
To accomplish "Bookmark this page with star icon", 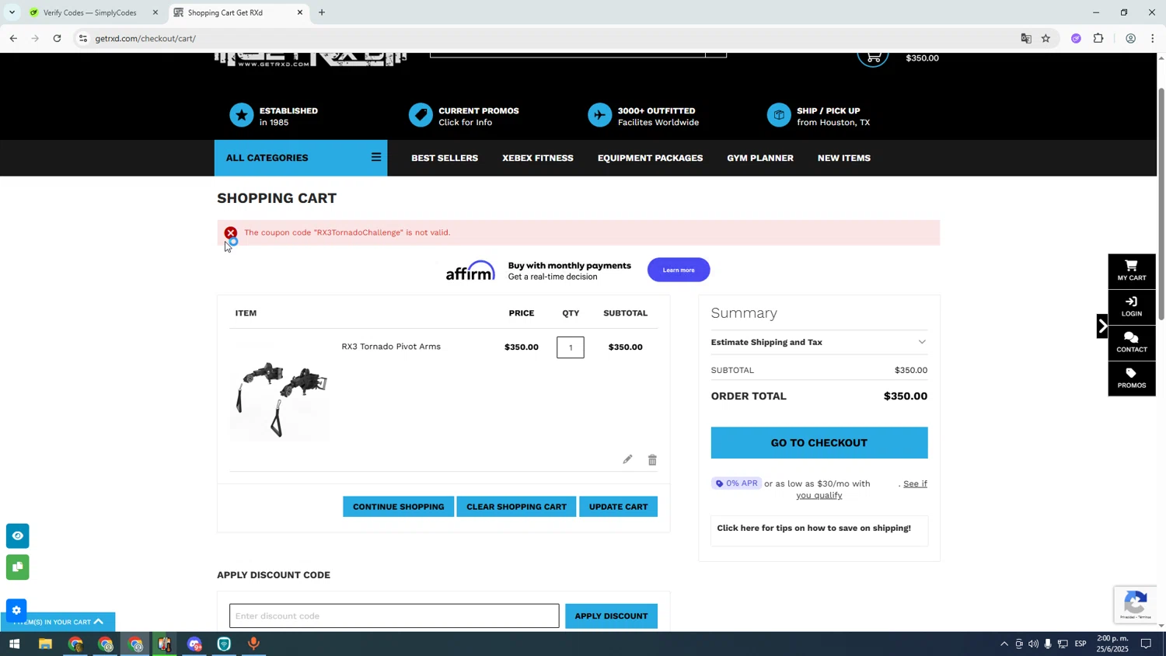I will coord(1046,38).
